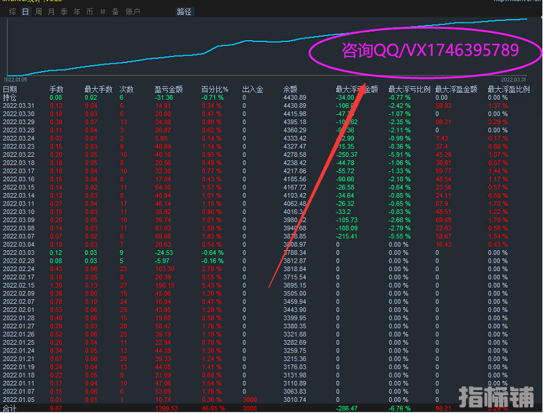
Task: Click chart axis start label 2022.01.05
Action: pyautogui.click(x=16, y=79)
